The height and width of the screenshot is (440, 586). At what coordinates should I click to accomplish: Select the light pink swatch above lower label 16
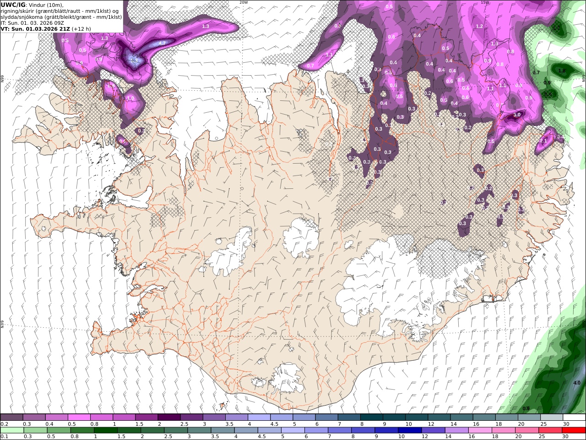click(x=480, y=430)
